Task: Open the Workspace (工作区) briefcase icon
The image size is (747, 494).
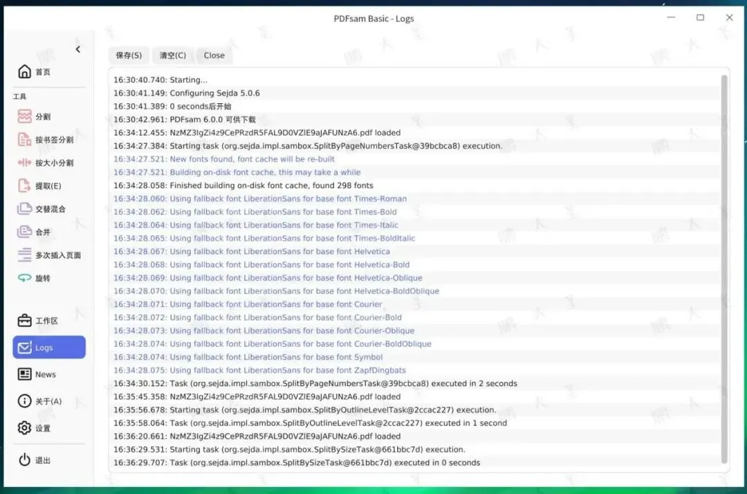Action: 24,320
